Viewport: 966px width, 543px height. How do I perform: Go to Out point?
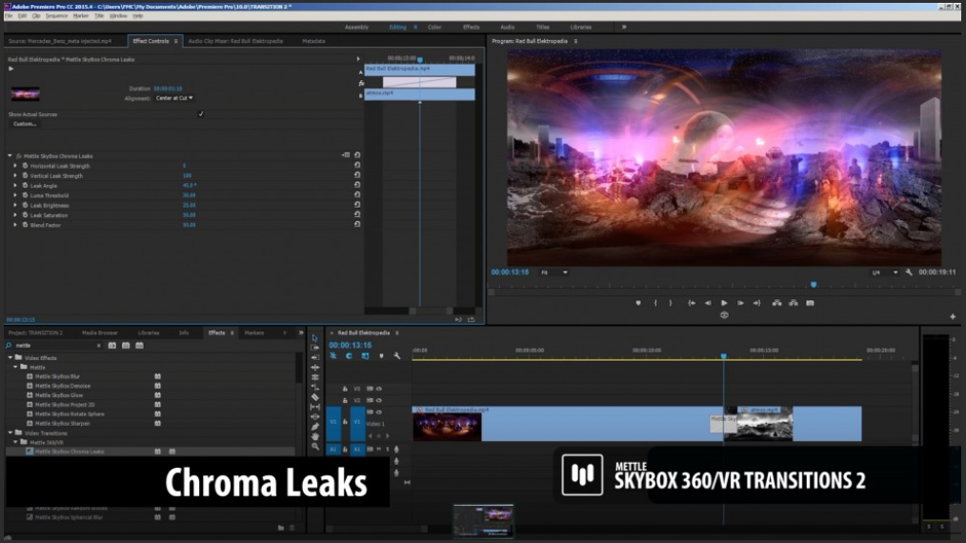coord(756,303)
